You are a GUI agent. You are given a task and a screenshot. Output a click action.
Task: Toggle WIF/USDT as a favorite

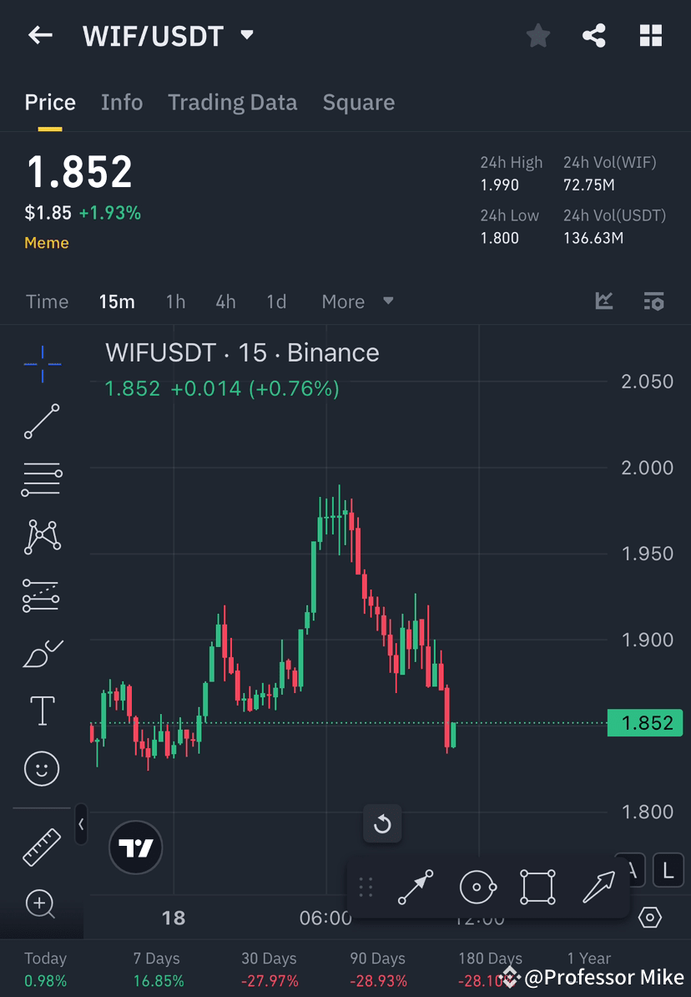click(x=537, y=35)
